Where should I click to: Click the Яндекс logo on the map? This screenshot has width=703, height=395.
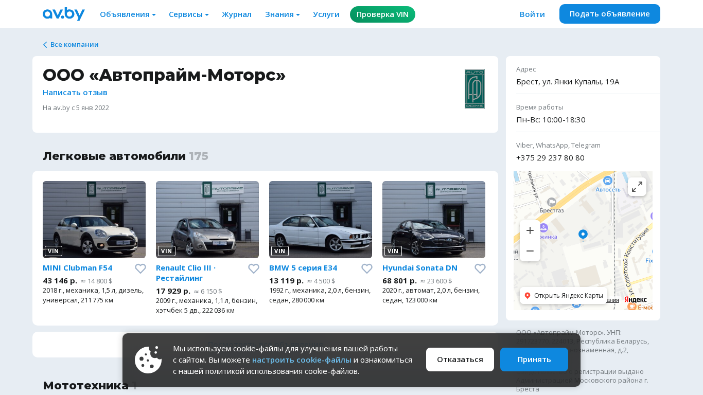(636, 300)
